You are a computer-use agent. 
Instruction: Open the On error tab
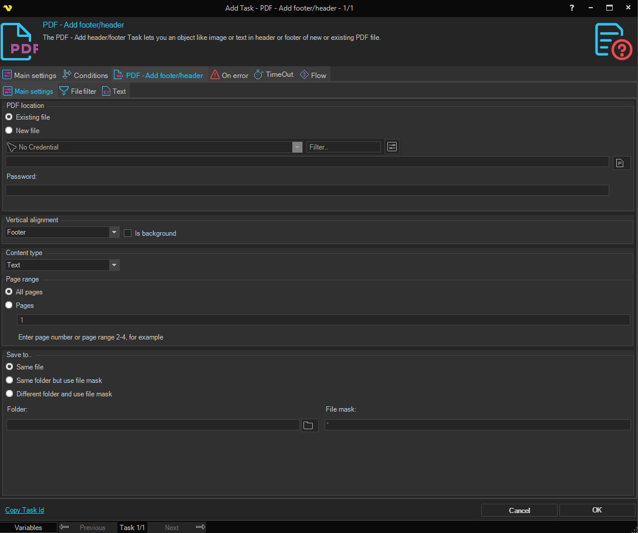click(x=229, y=75)
